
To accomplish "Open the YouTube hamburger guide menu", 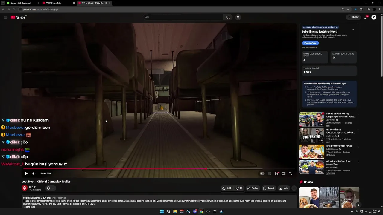I will point(5,17).
